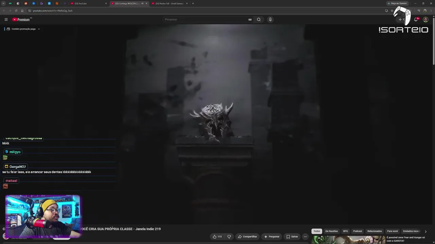Dislike the video
Viewport: 435px width, 244px height.
[x=229, y=237]
